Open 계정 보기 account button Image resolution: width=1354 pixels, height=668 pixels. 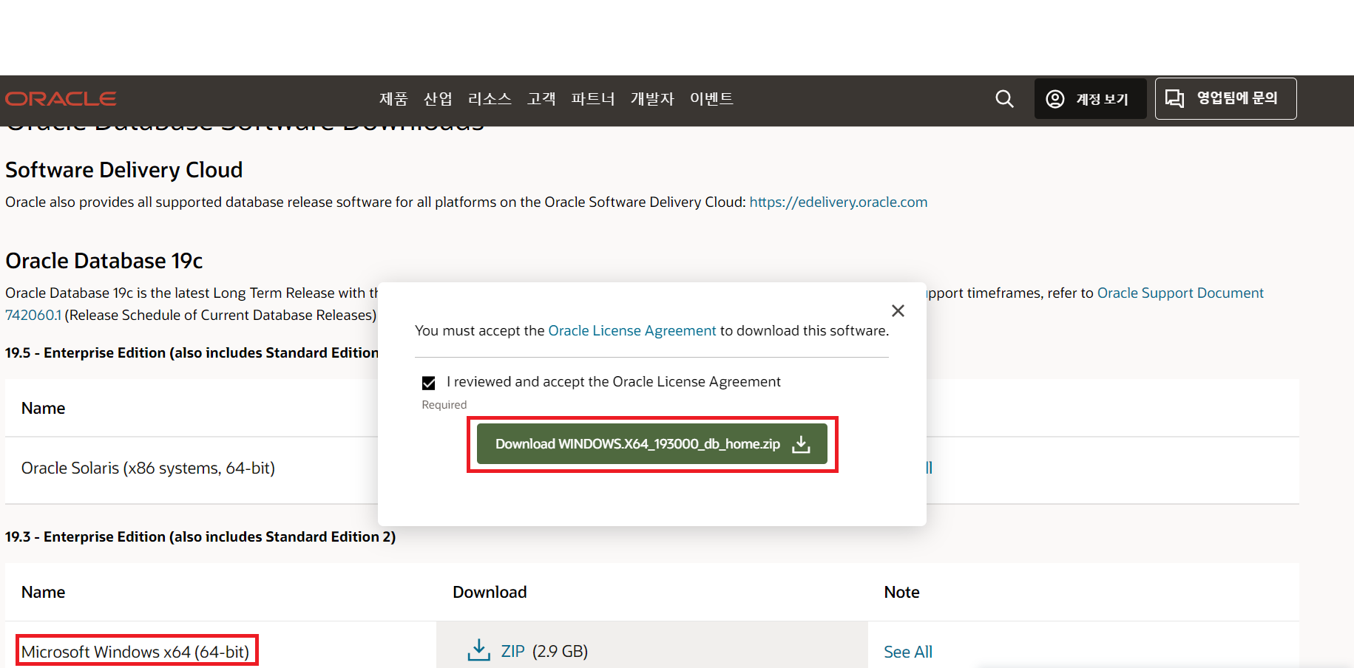click(x=1090, y=99)
